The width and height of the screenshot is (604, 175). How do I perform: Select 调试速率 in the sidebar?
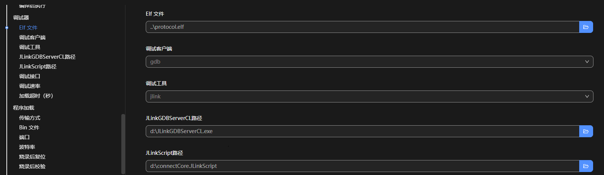(x=30, y=86)
